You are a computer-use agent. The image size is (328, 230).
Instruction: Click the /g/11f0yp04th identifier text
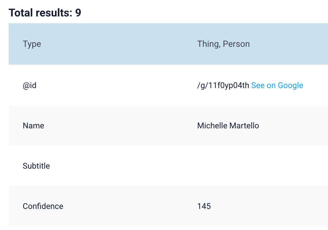coord(223,85)
